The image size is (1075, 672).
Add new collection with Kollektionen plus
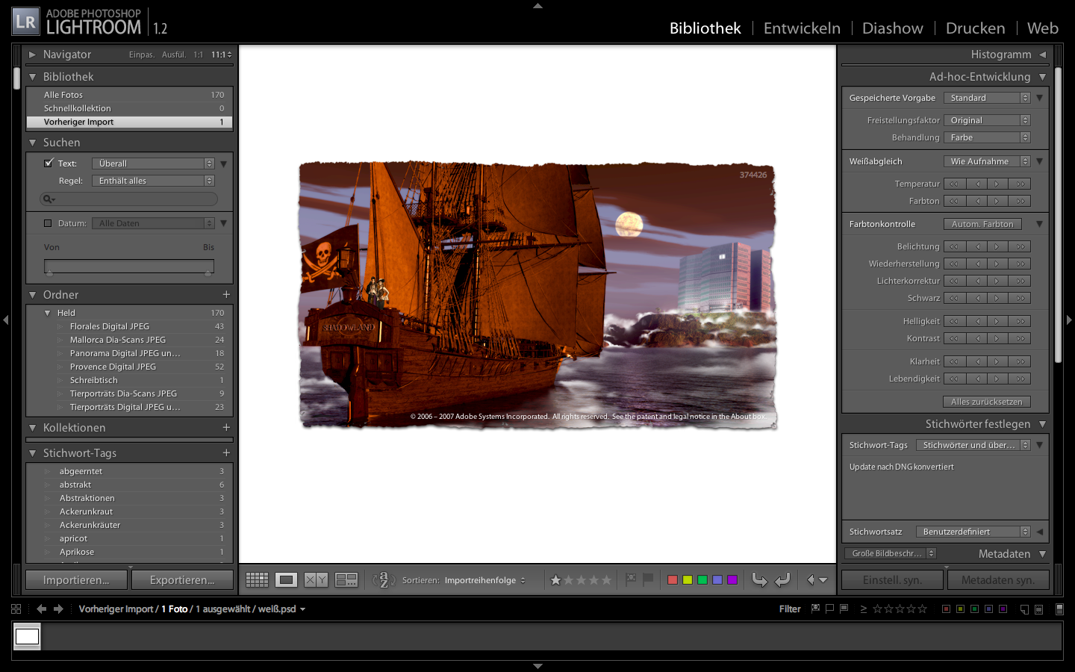226,428
